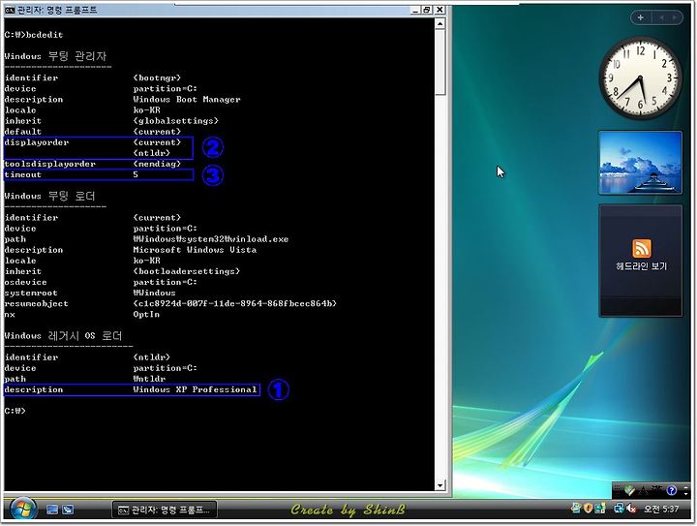The height and width of the screenshot is (526, 697).
Task: Click the 'toolsdisplayorder' row label
Action: pos(50,164)
